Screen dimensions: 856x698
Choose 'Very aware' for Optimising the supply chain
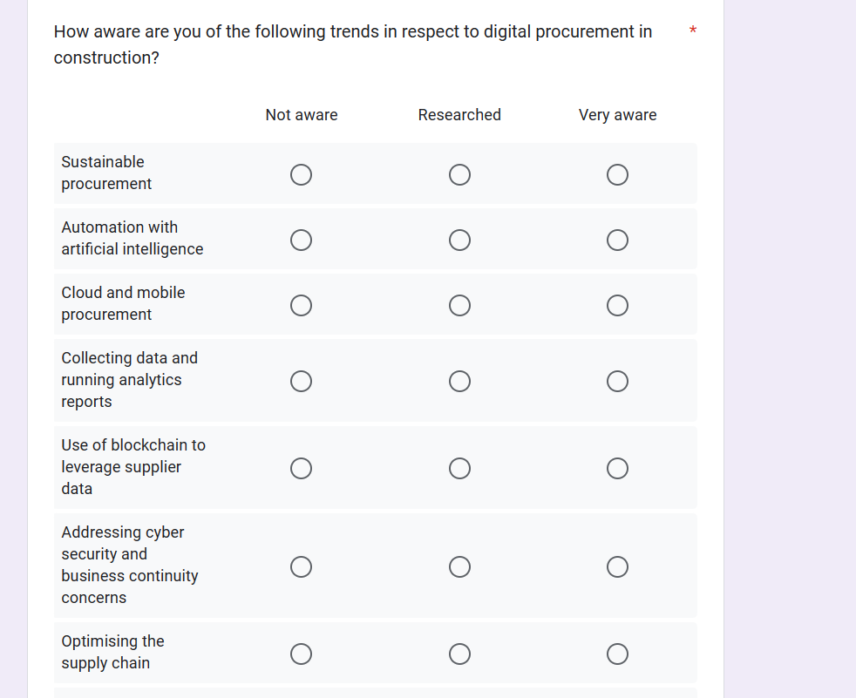pyautogui.click(x=617, y=654)
